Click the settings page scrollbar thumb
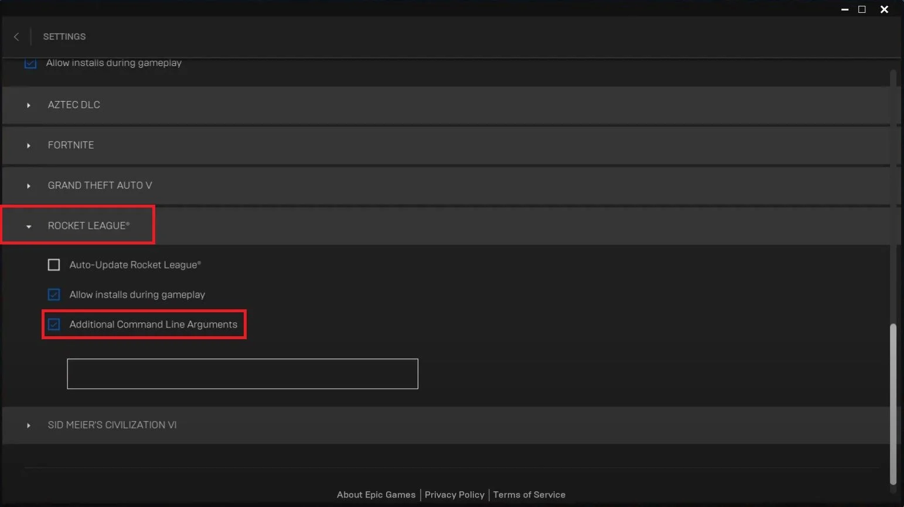The width and height of the screenshot is (904, 507). point(893,404)
